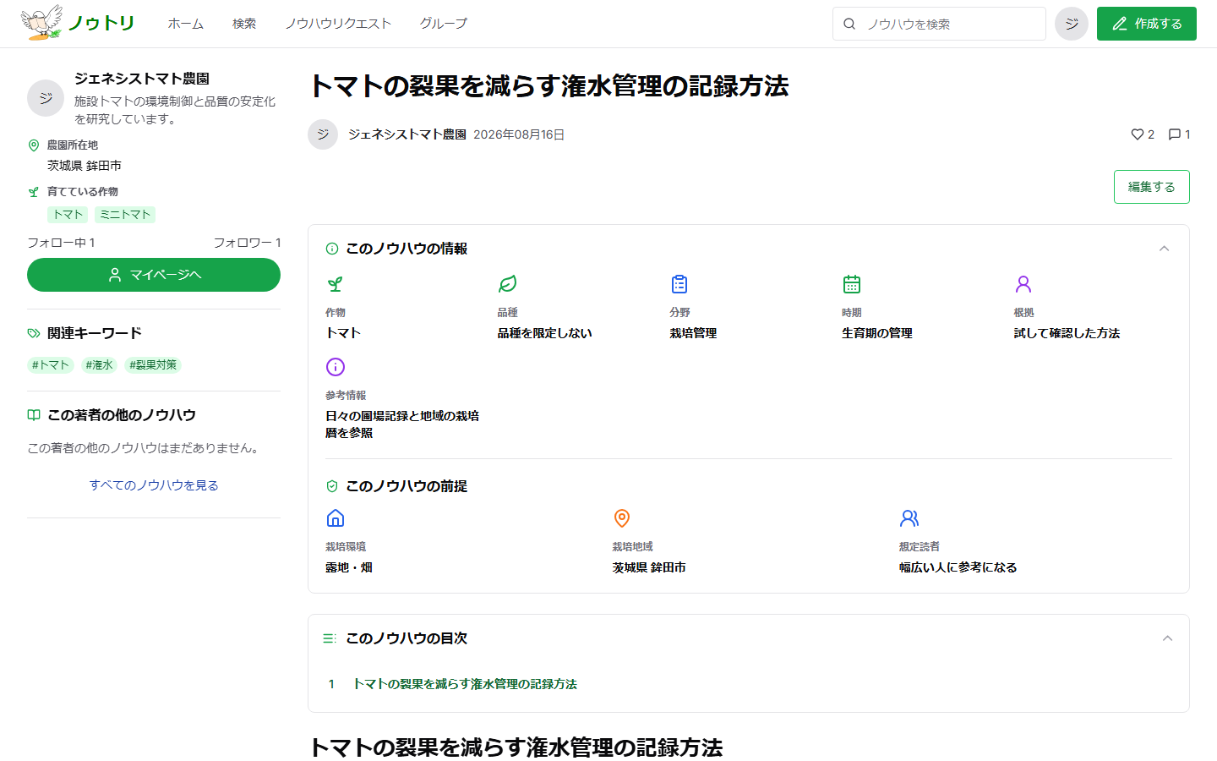Click the heart like icon

pos(1137,134)
